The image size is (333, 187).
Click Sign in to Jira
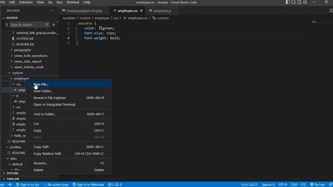28,185
